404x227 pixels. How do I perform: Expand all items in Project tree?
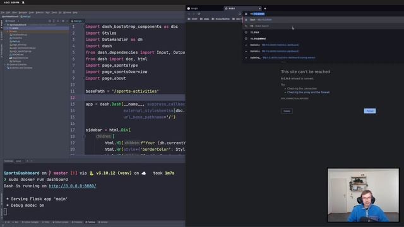(54, 21)
